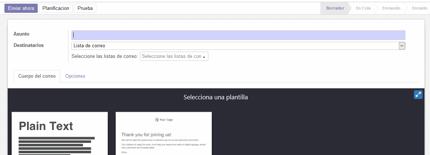Select the Enviando status step

click(x=391, y=8)
